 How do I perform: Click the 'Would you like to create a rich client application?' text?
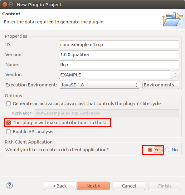[x=57, y=150]
